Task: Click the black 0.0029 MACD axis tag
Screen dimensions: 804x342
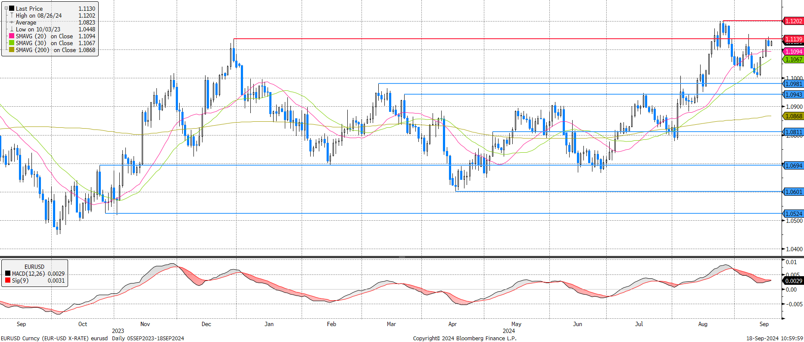Action: (793, 281)
